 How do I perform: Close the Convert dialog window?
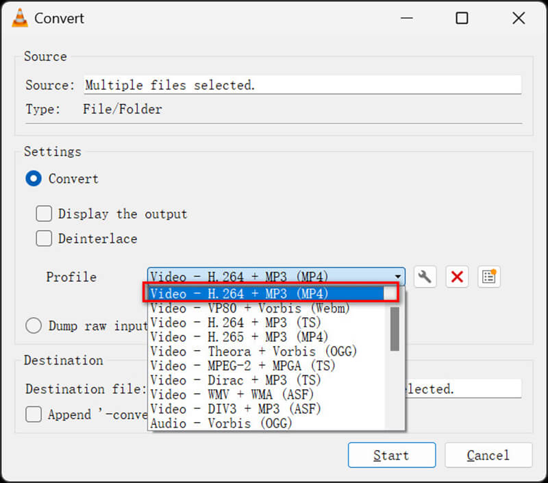point(519,18)
